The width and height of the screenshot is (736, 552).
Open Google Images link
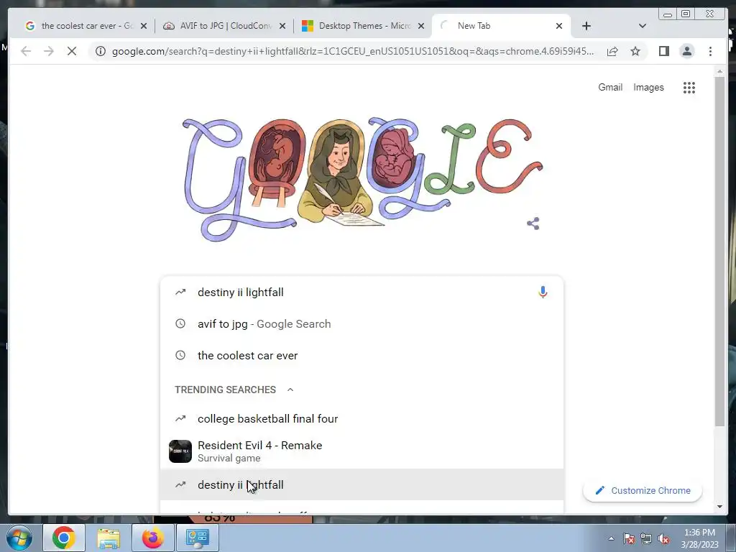[648, 87]
